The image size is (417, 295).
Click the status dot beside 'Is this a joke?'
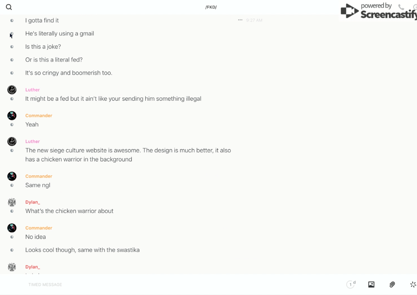(12, 47)
